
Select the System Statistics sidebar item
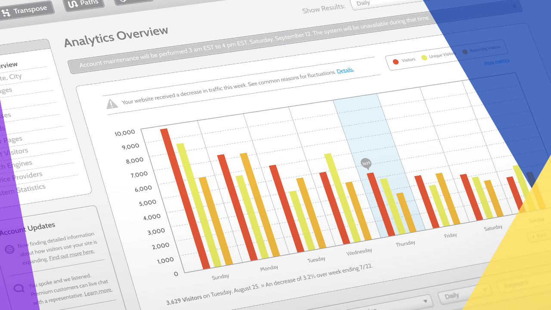pos(22,189)
